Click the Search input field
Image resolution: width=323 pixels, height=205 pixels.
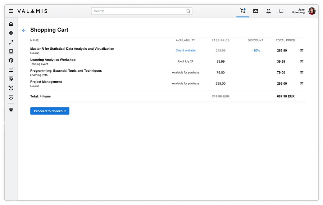pos(142,11)
